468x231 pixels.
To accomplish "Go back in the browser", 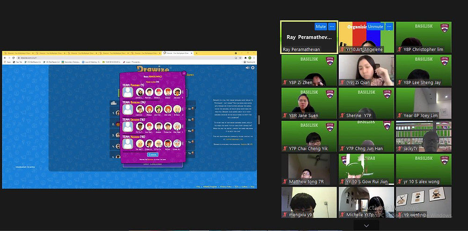I will point(5,58).
